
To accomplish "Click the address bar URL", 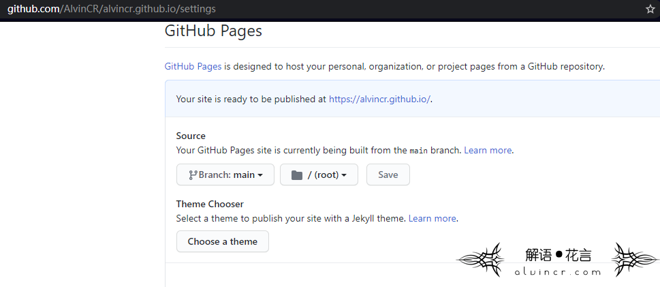I will (112, 9).
